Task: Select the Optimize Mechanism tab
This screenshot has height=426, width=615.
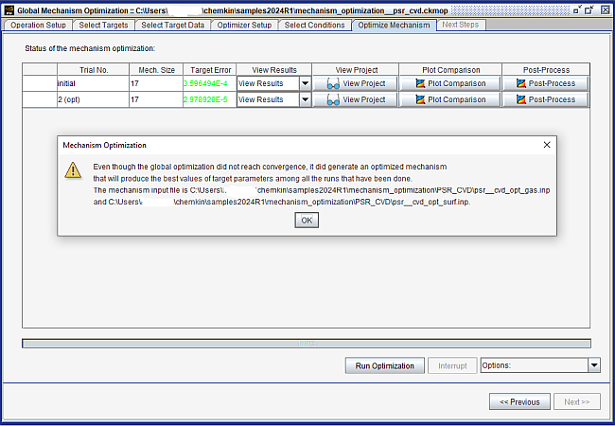Action: point(394,26)
